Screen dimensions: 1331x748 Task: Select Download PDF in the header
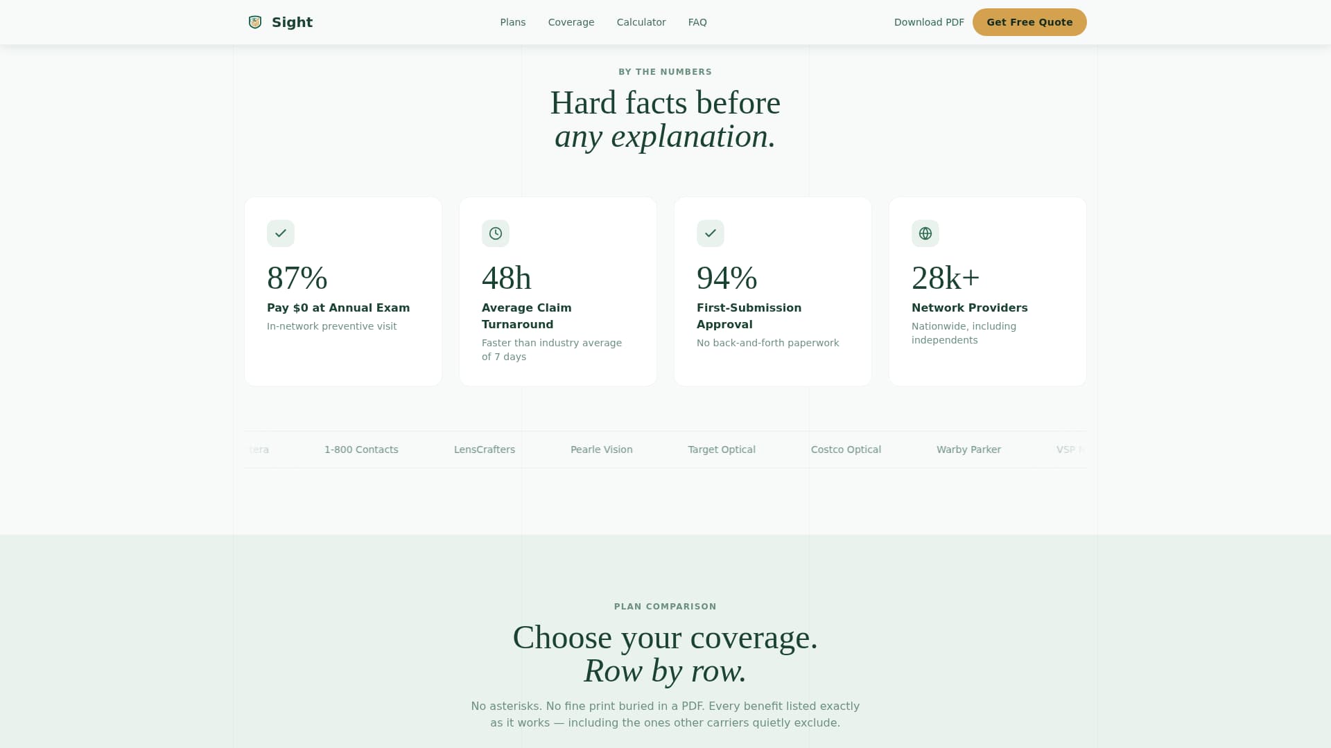929,22
